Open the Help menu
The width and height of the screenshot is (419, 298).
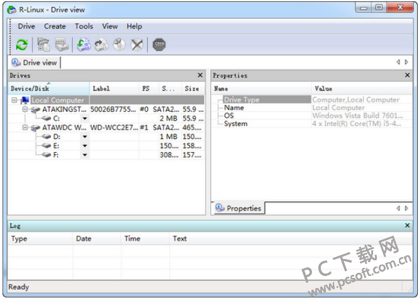134,26
